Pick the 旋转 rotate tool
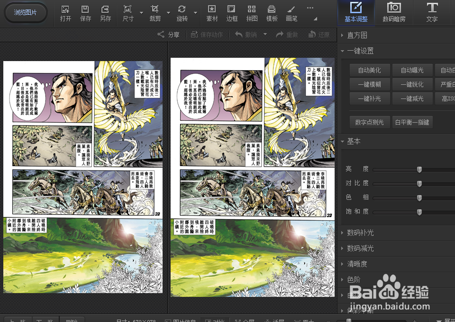The height and width of the screenshot is (322, 455). pyautogui.click(x=182, y=13)
